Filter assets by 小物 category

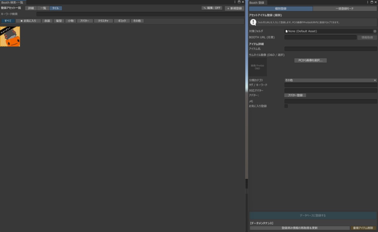coord(71,21)
